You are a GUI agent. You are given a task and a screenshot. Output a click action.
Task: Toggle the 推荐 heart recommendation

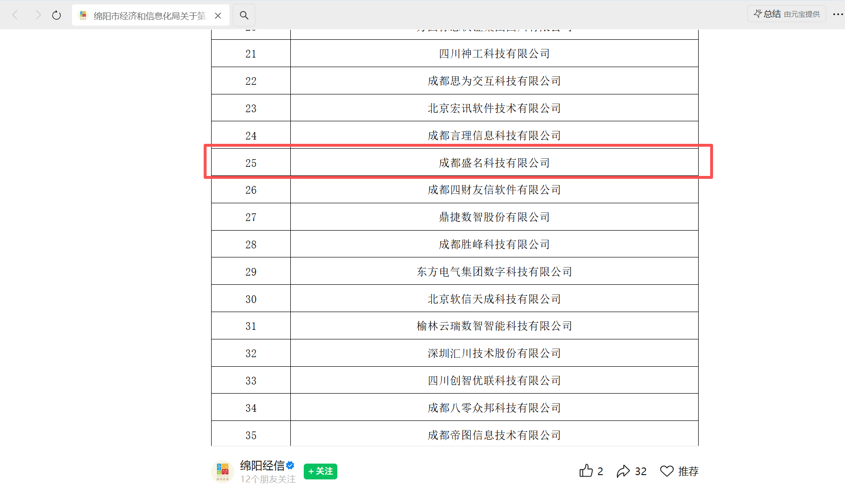[667, 471]
